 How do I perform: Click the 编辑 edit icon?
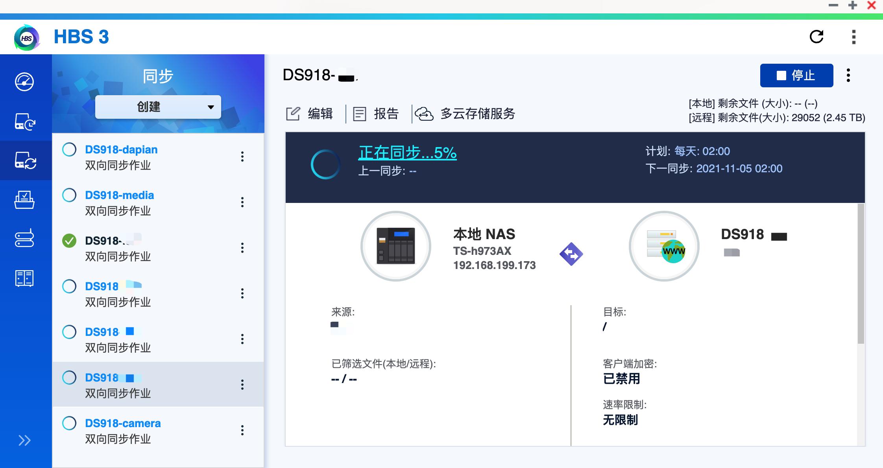tap(293, 114)
